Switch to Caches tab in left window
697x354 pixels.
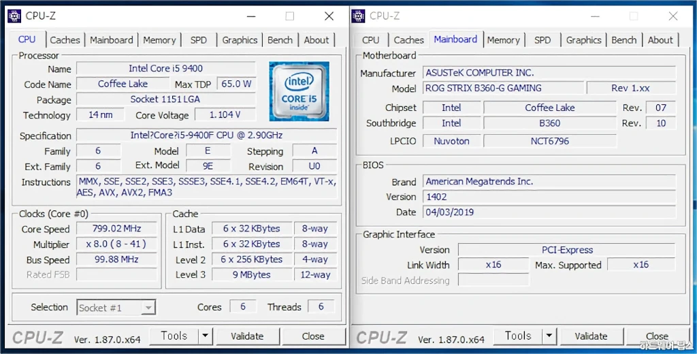pos(65,40)
